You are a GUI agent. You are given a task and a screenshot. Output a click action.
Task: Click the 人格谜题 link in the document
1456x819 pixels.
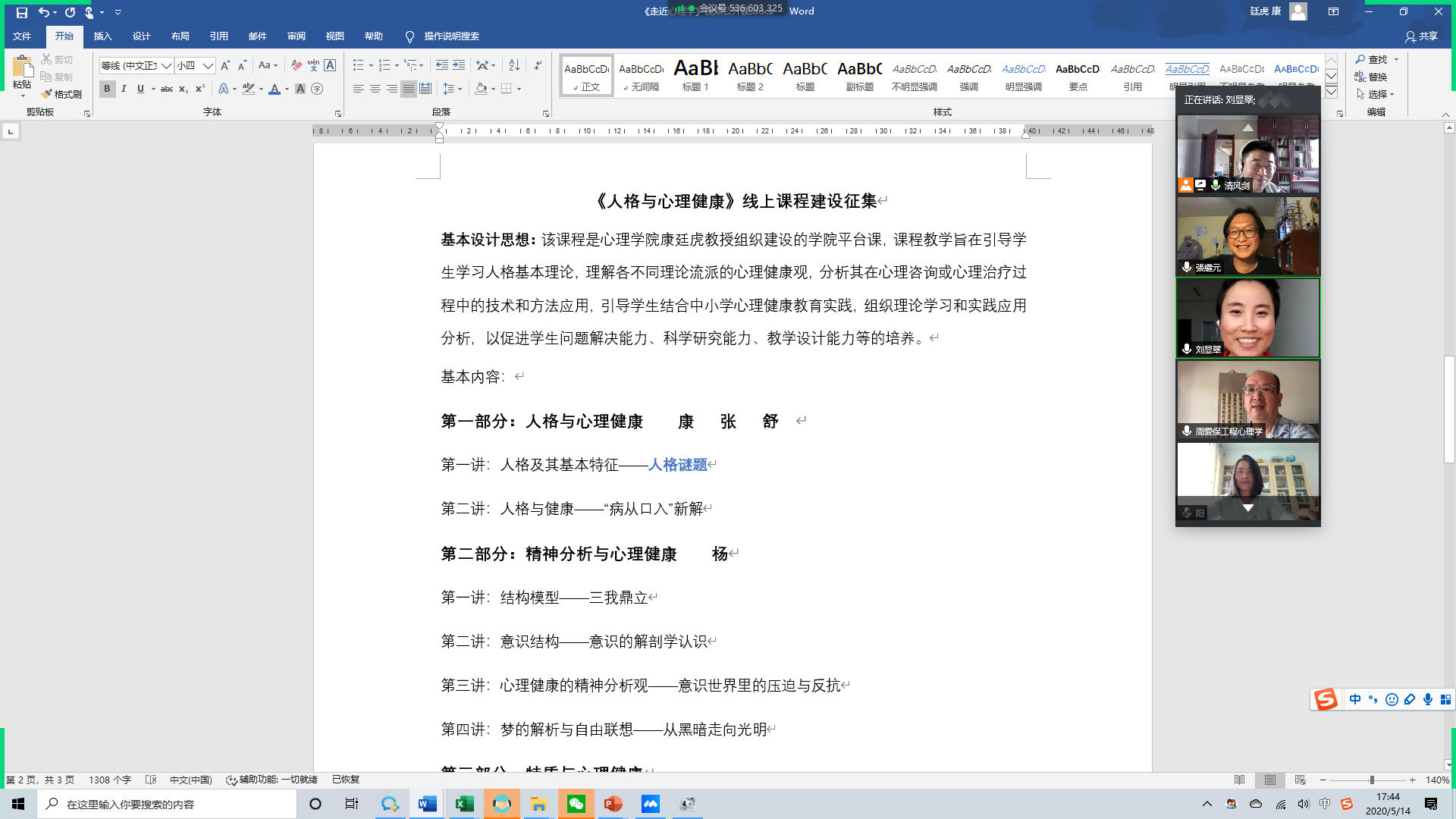coord(677,464)
